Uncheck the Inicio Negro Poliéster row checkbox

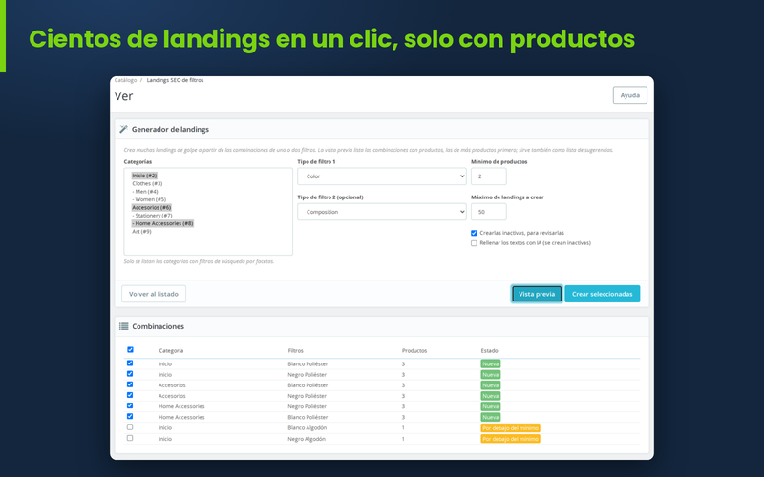130,374
